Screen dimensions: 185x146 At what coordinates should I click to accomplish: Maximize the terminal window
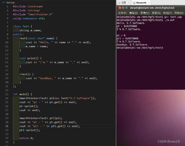tap(126, 8)
